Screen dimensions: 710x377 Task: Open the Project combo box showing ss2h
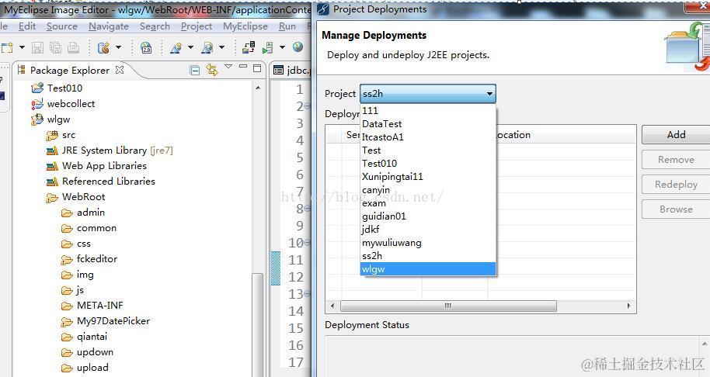pos(428,94)
